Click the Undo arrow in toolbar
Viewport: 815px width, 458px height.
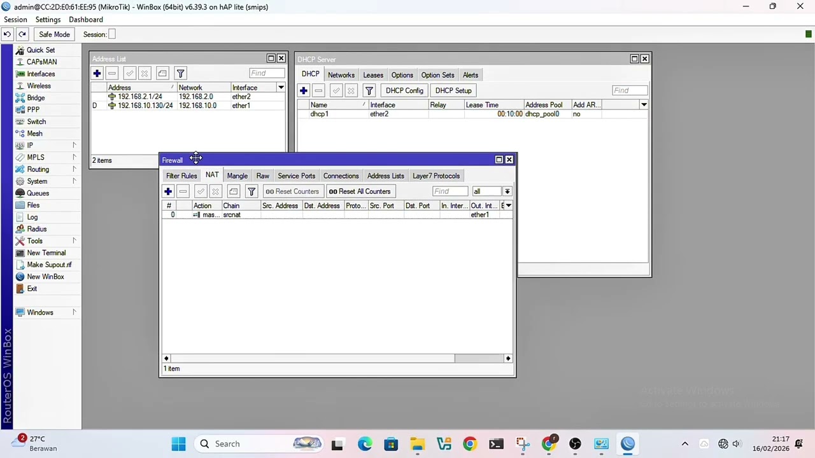[7, 34]
